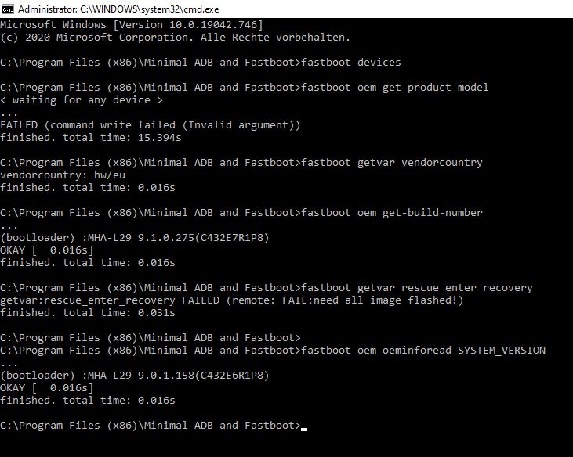Image resolution: width=573 pixels, height=457 pixels.
Task: Click the last OKAY [ 0.016s] line
Action: tap(47, 388)
